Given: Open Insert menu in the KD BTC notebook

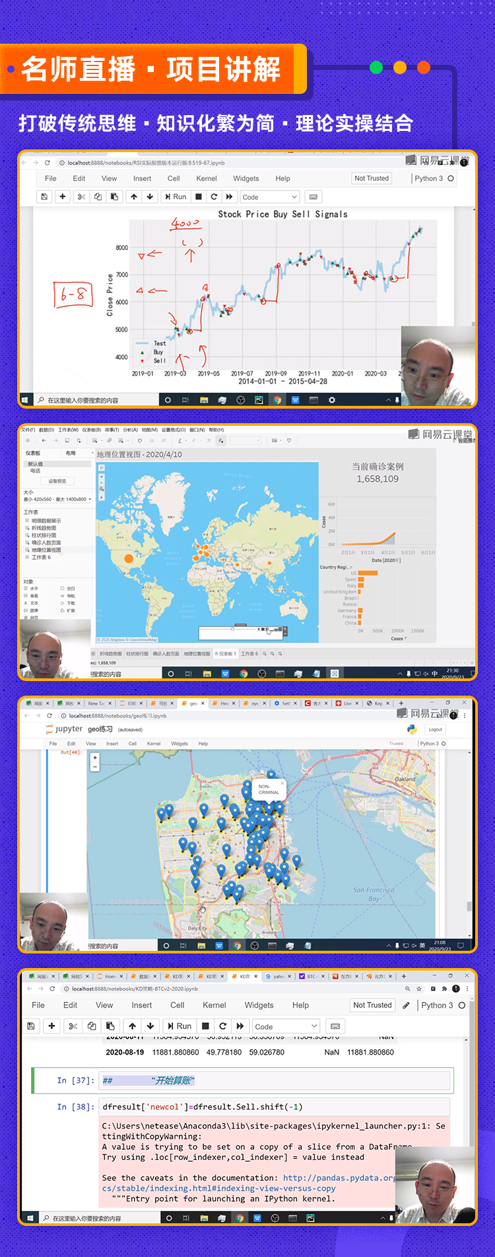Looking at the screenshot, I should click(x=142, y=1005).
